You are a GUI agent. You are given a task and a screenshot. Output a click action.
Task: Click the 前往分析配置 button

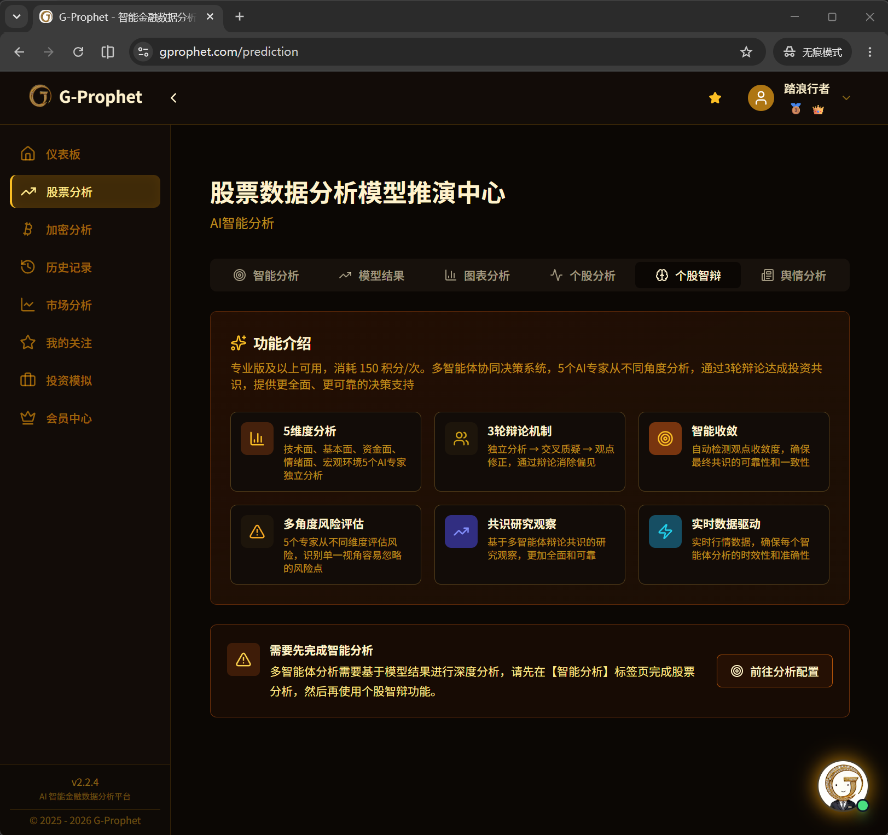click(x=774, y=671)
